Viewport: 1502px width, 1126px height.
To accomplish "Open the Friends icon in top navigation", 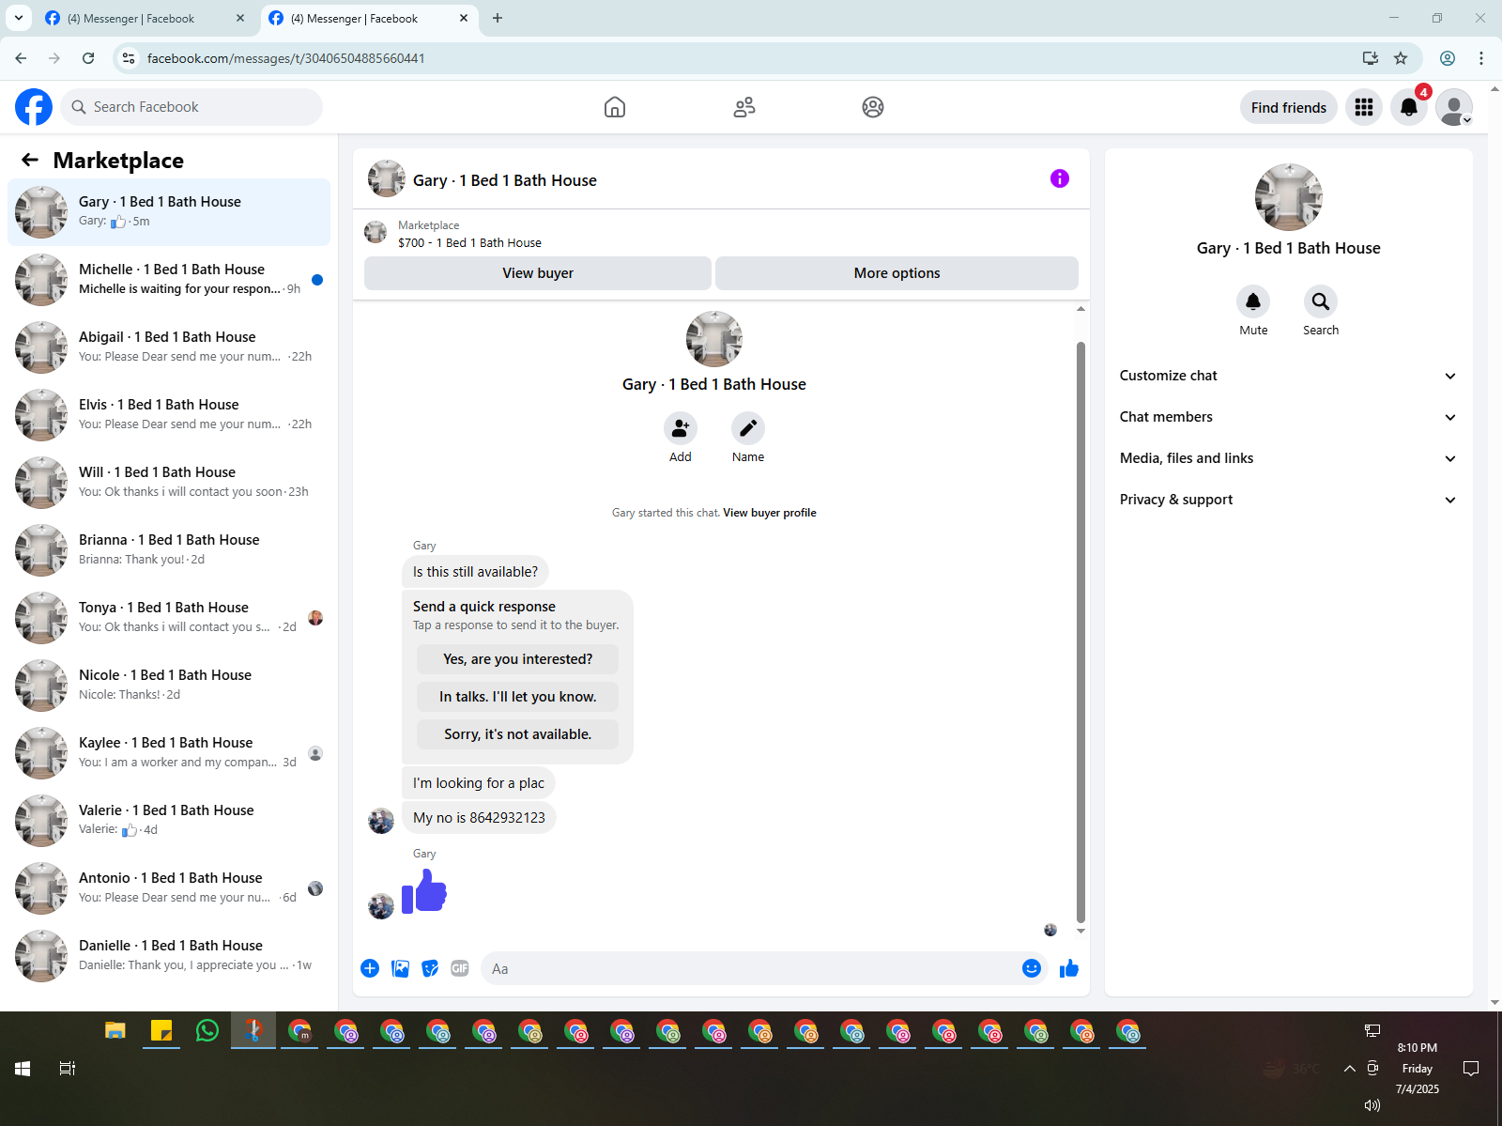I will 744,107.
